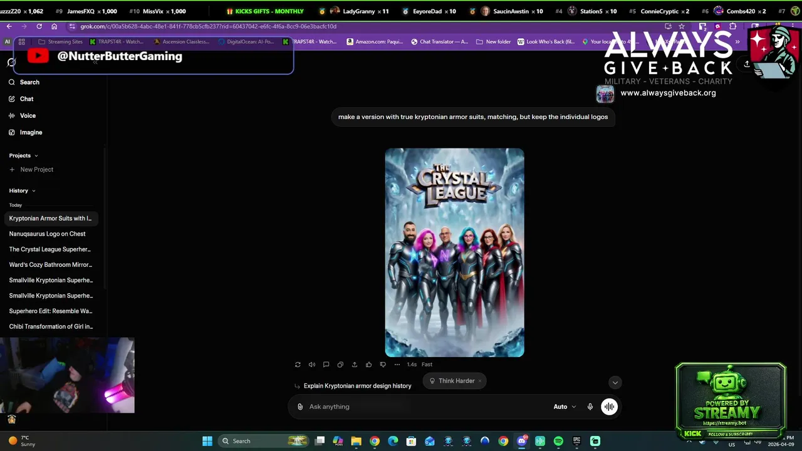Bookmark this page with star icon

(x=682, y=26)
